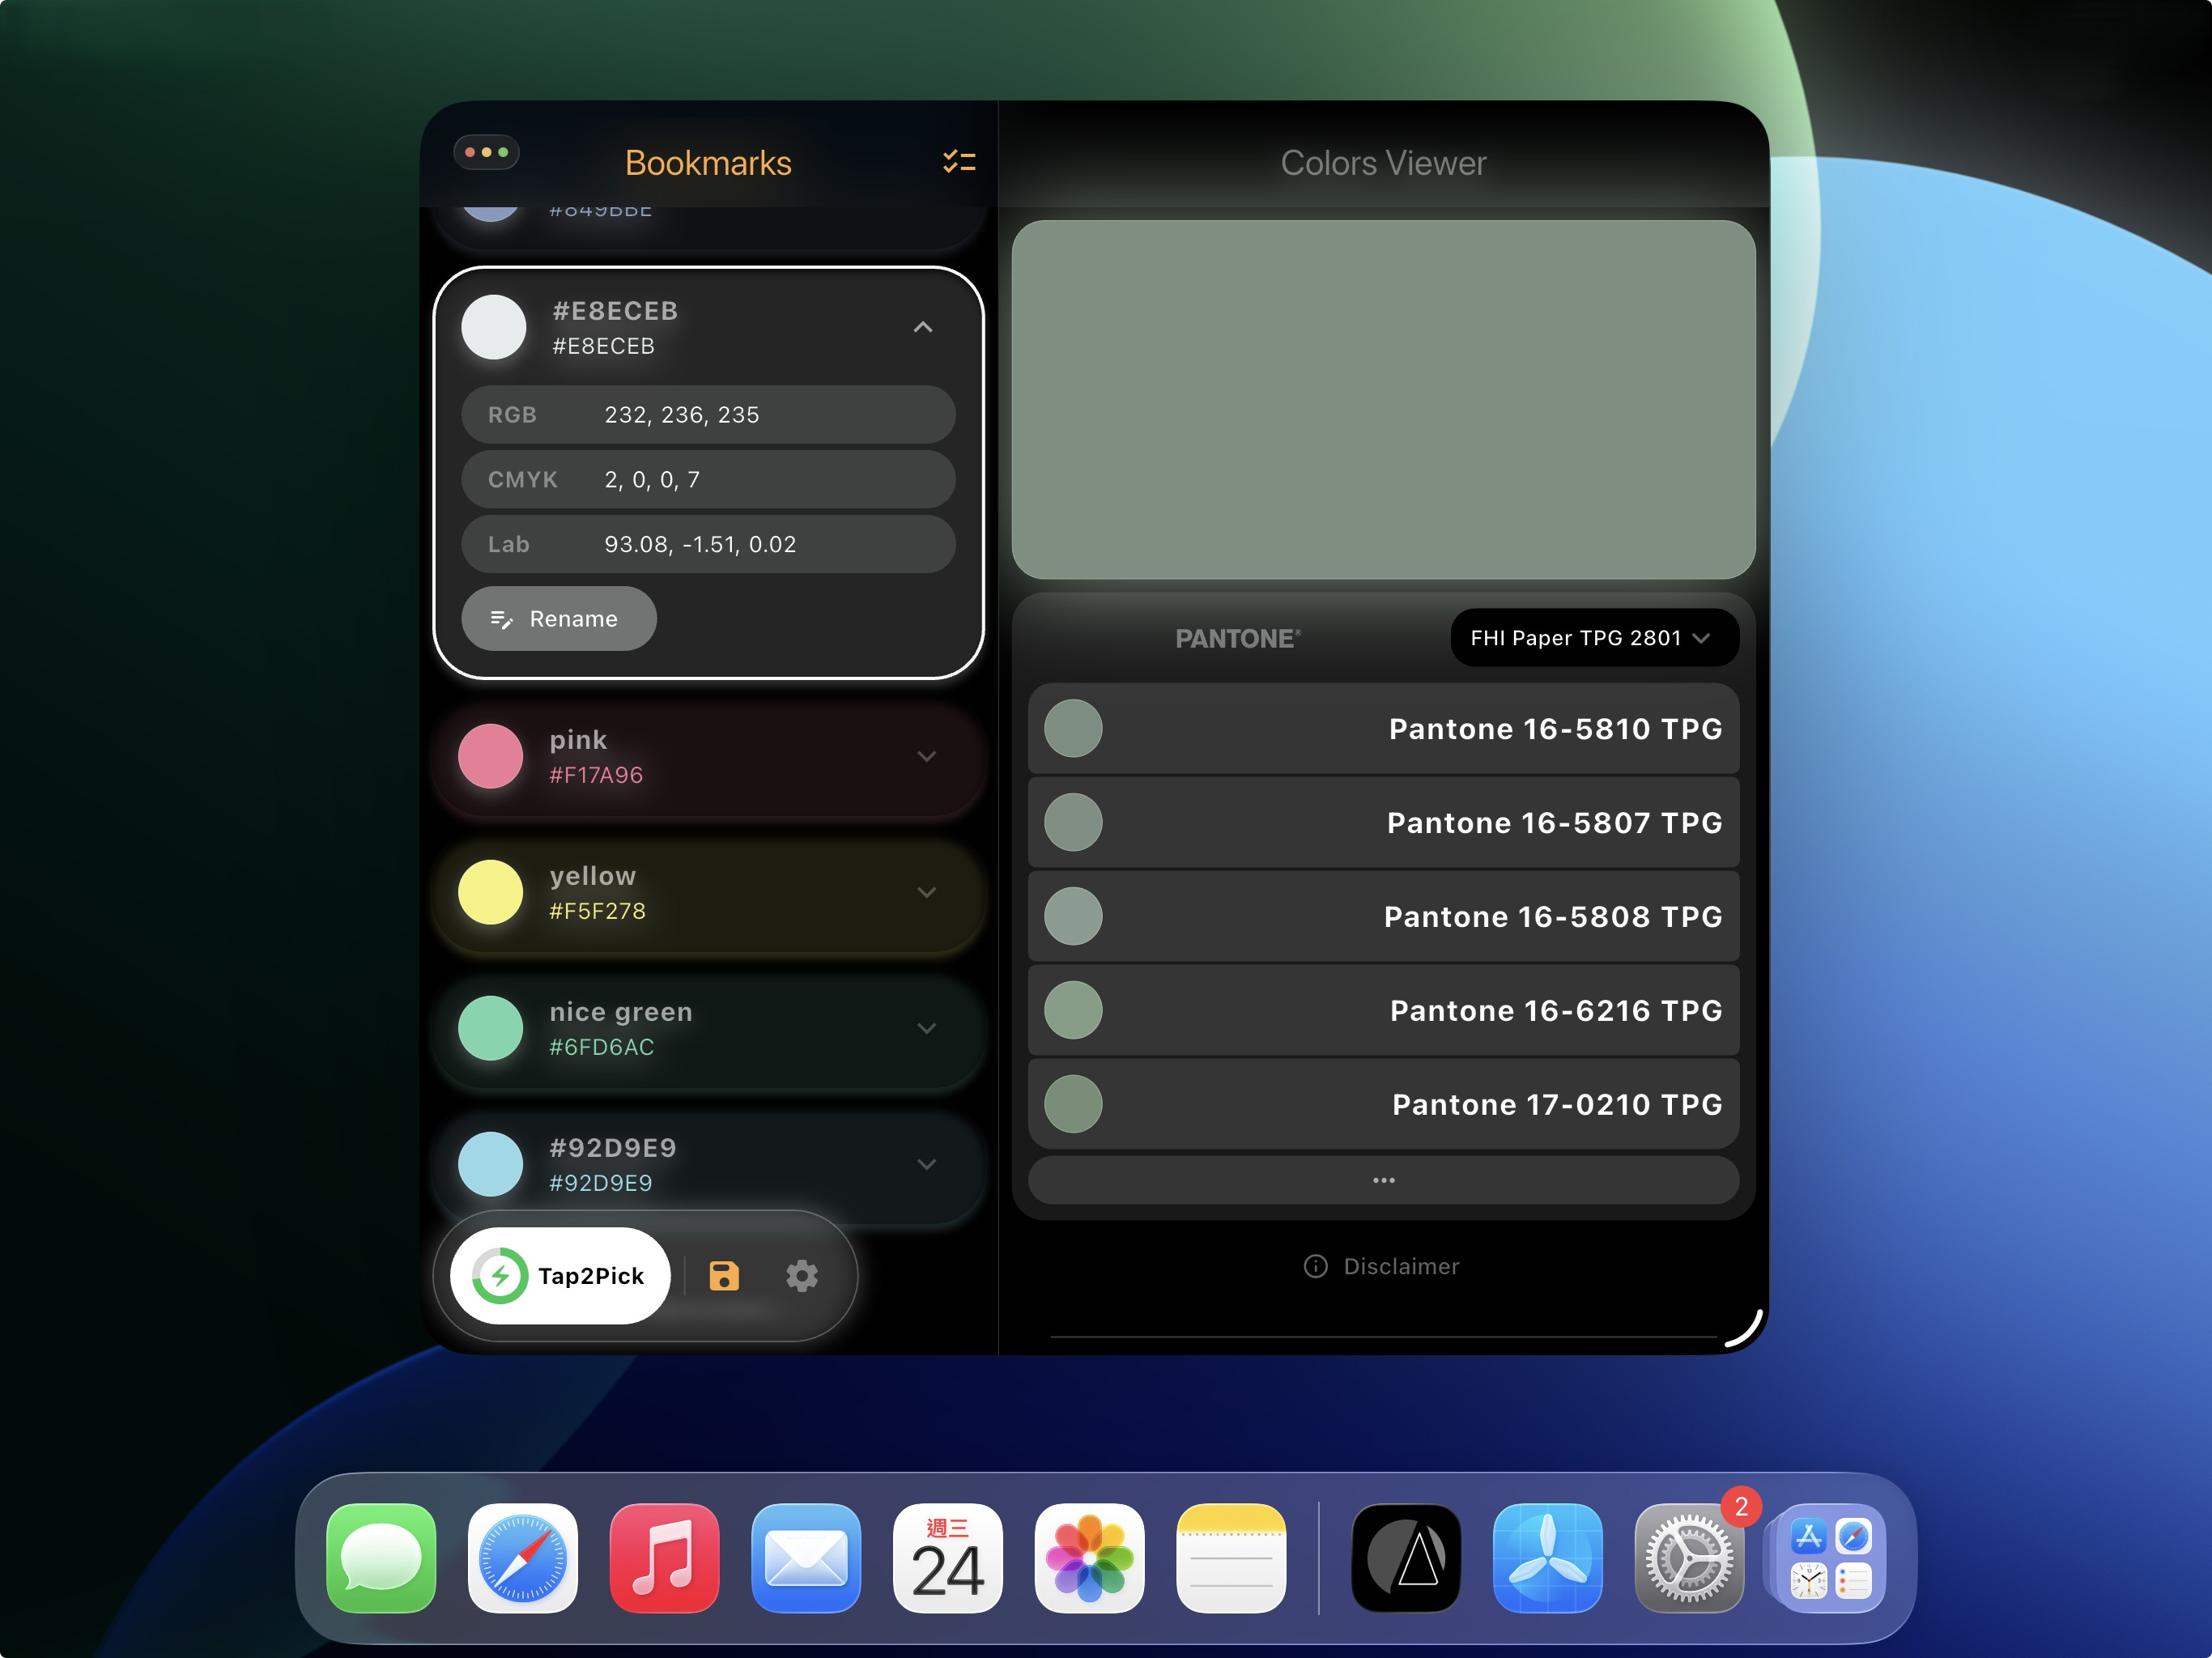Expand the yellow bookmark details
2212x1658 pixels.
click(927, 892)
